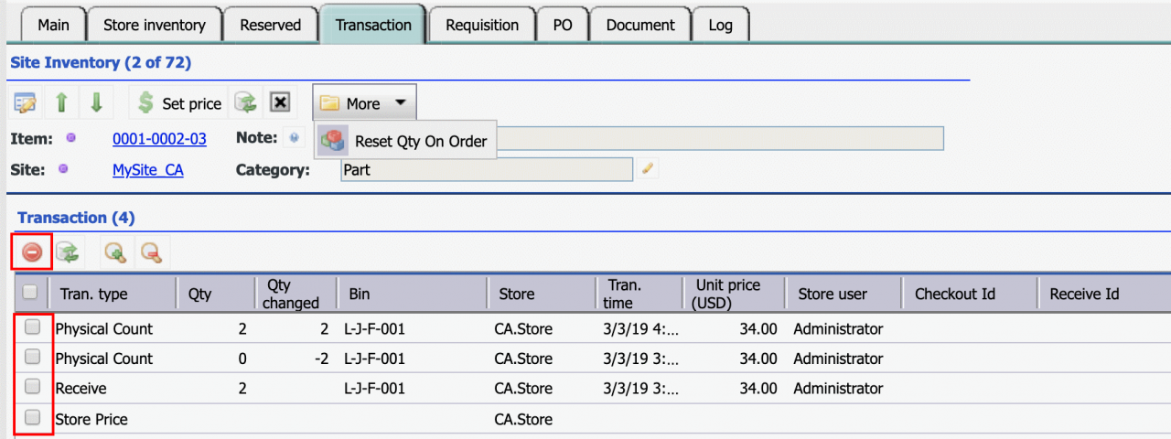This screenshot has width=1171, height=439.
Task: Click the Category field showing Part
Action: click(x=487, y=170)
